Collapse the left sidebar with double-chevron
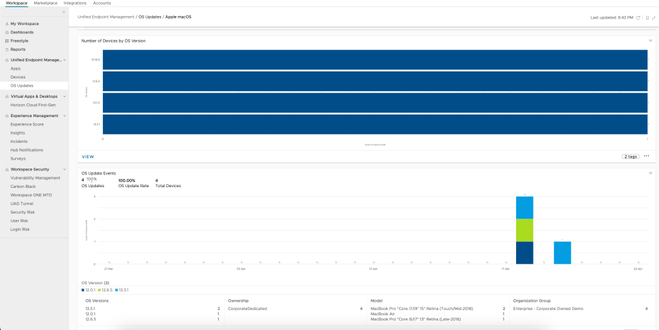Screen dimensions: 659x330 63,12
